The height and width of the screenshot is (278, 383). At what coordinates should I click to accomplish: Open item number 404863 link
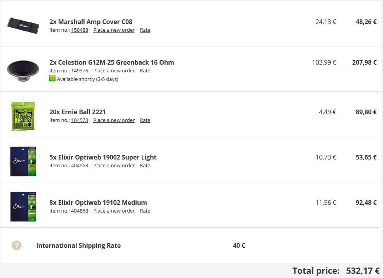click(80, 166)
